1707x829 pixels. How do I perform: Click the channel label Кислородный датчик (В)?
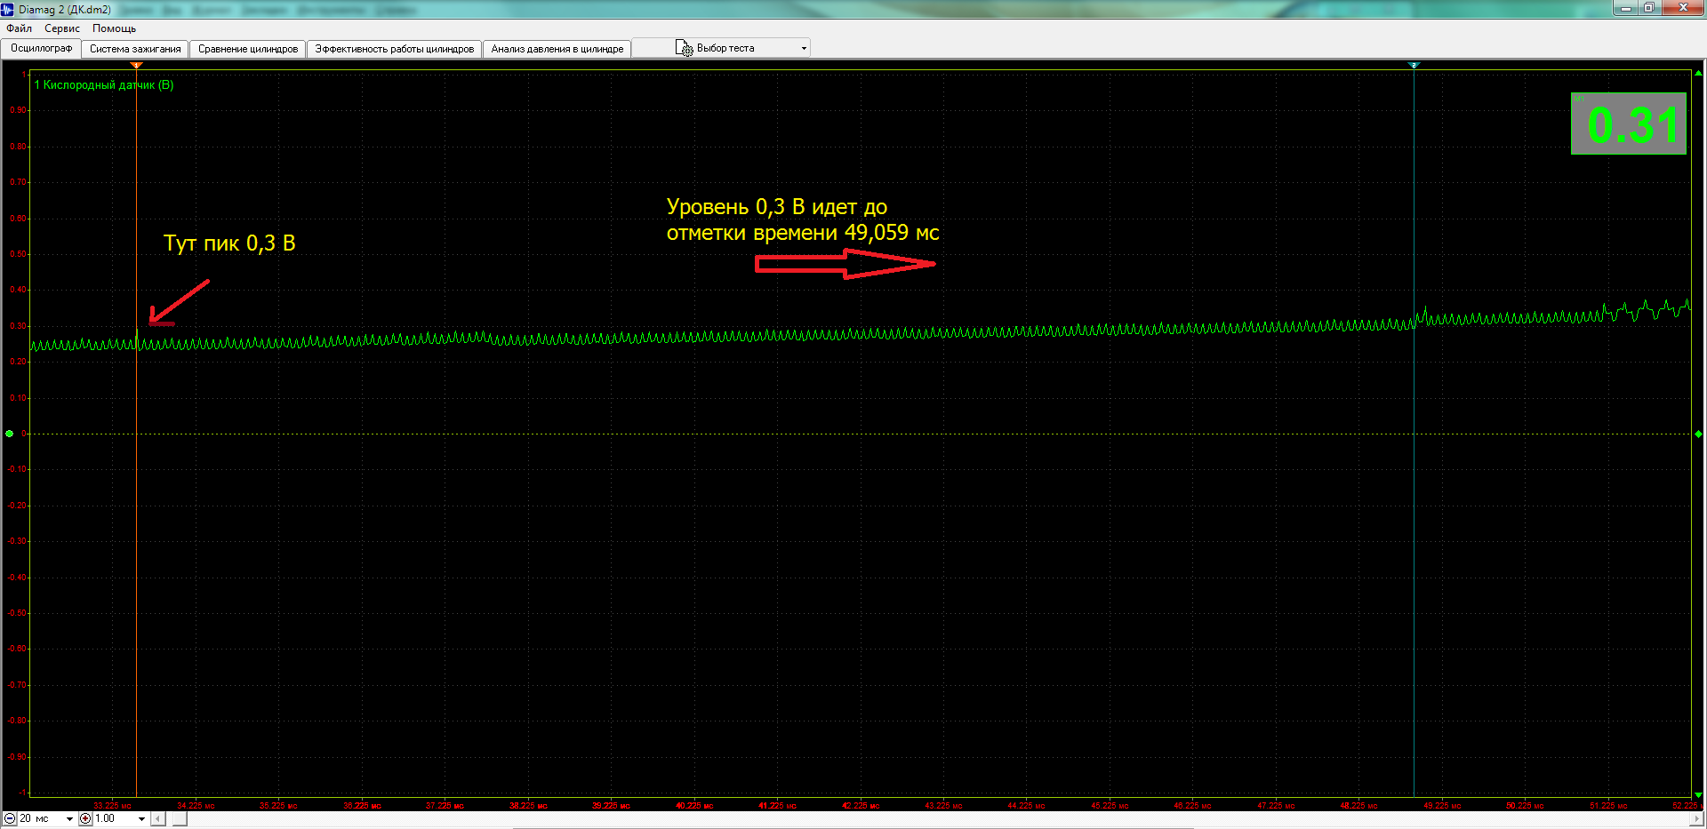pos(104,84)
